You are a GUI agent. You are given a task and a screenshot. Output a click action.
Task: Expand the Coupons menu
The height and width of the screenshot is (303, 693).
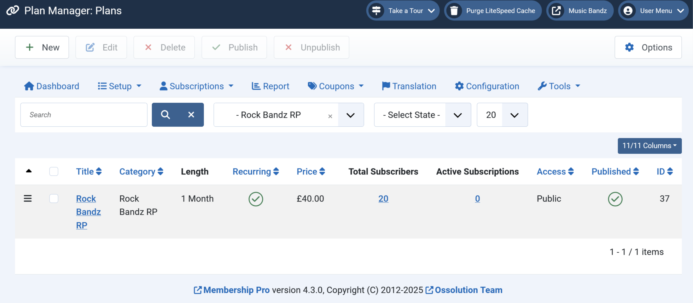(336, 86)
